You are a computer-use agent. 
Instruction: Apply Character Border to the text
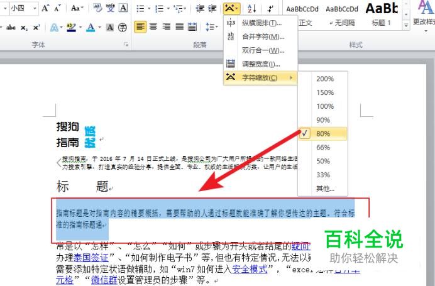pyautogui.click(x=123, y=8)
